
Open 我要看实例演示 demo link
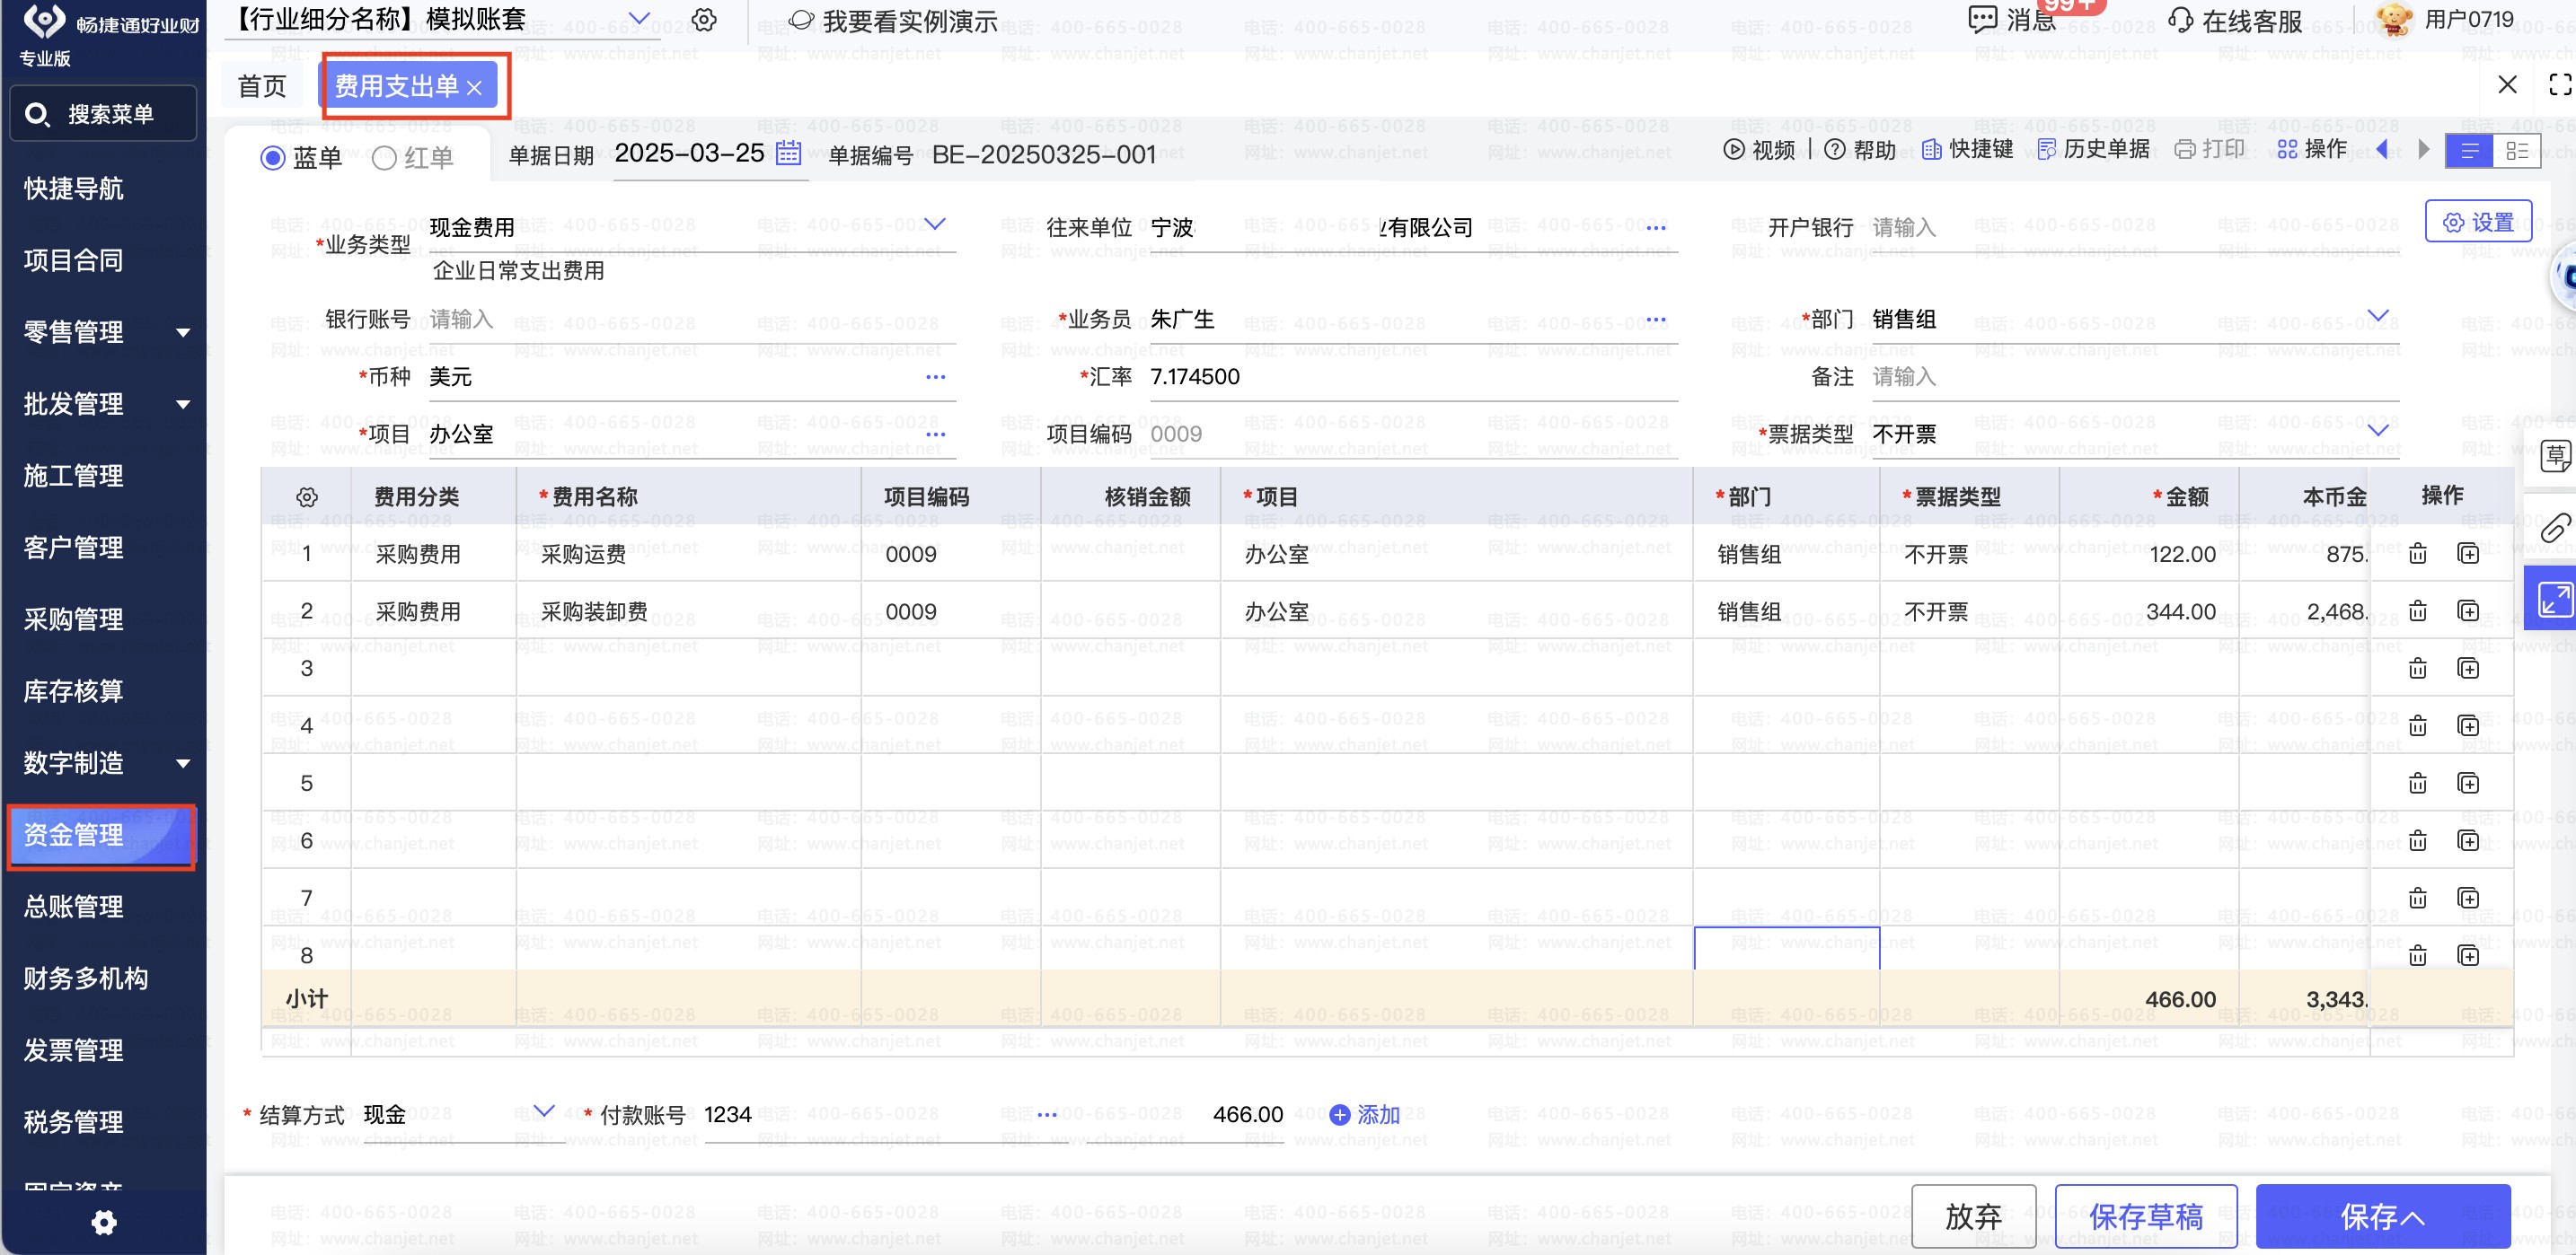[893, 21]
